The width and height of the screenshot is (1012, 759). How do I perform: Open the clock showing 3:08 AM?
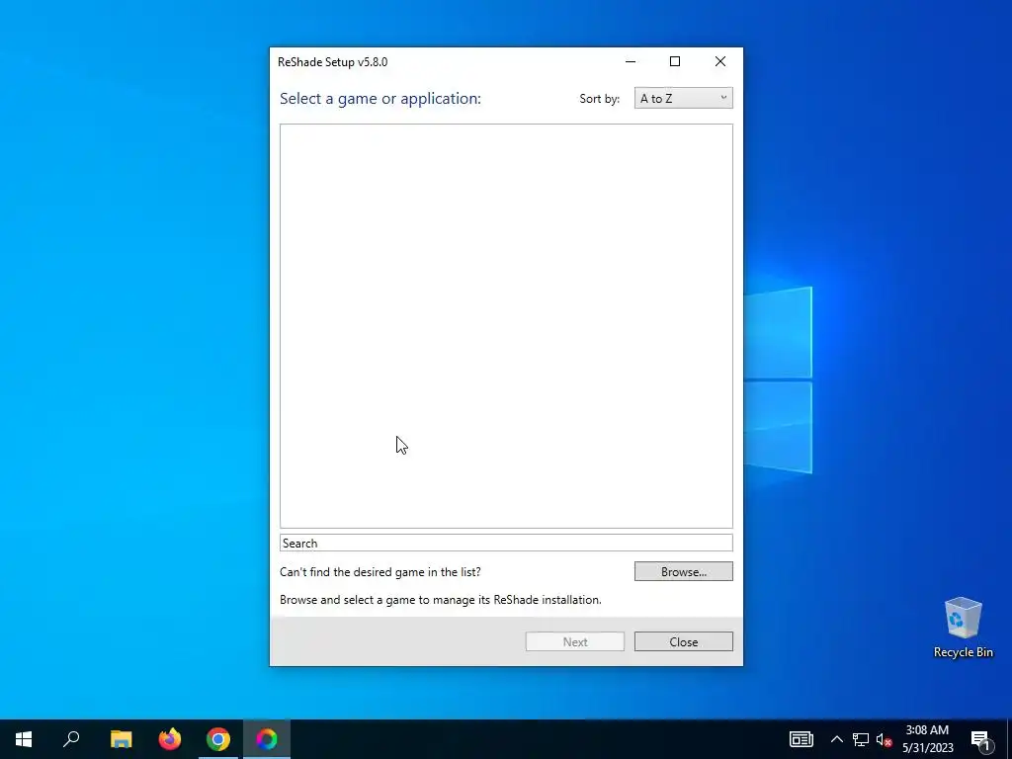pos(927,739)
